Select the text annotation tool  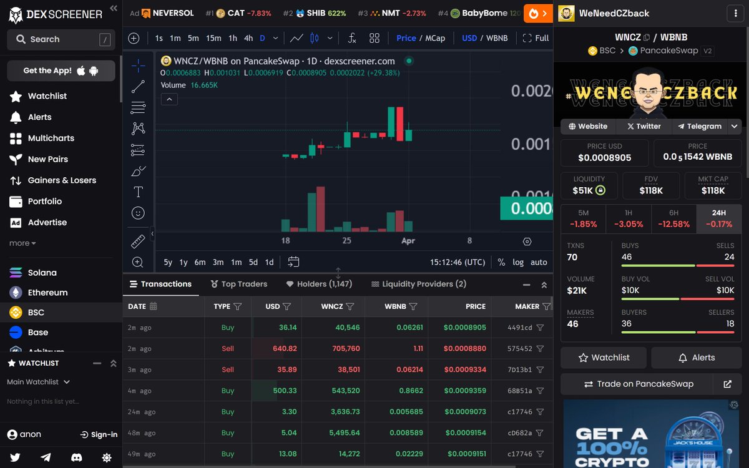pyautogui.click(x=138, y=192)
